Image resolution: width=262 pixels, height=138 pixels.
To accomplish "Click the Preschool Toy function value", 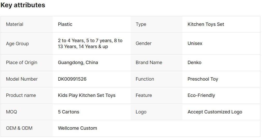I will (203, 79).
